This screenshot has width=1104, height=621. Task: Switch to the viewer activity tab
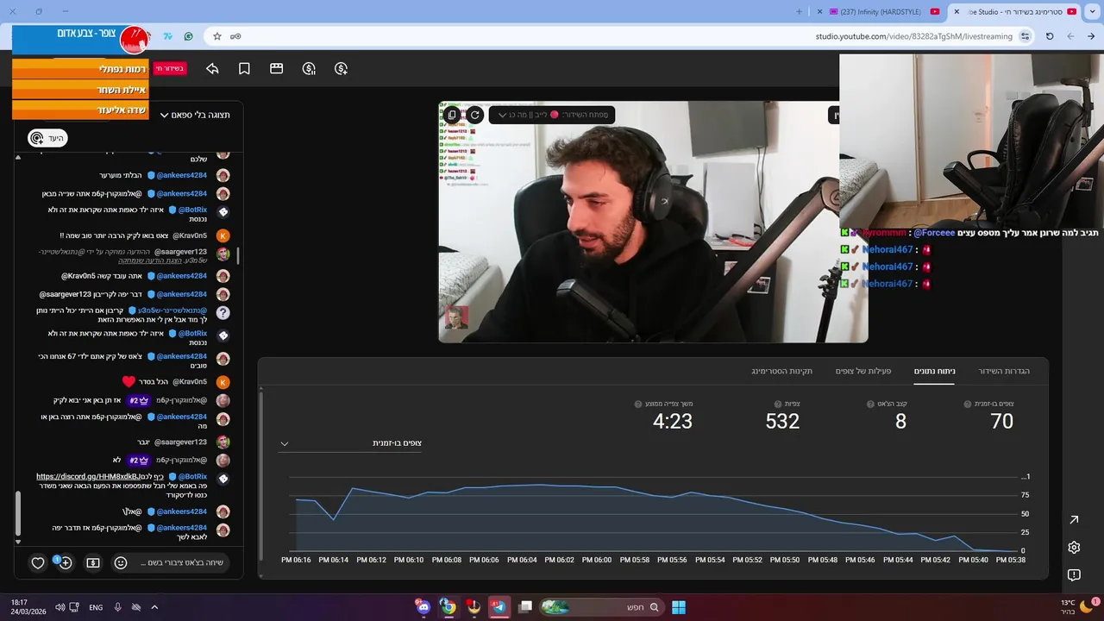[863, 371]
